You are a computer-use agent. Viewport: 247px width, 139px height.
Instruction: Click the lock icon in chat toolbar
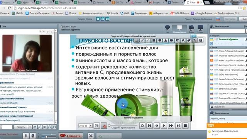tap(49, 127)
